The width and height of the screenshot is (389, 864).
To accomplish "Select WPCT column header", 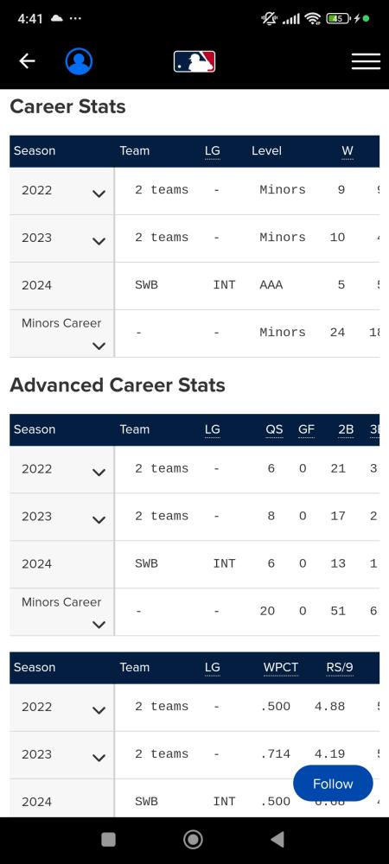I will point(281,667).
